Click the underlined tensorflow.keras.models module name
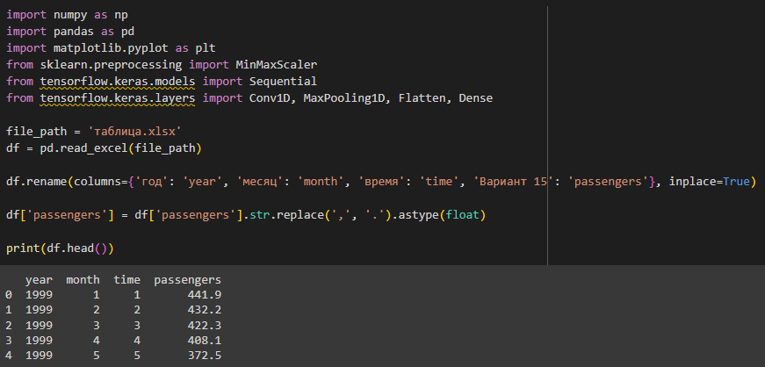Screen dimensions: 765x367 118,81
